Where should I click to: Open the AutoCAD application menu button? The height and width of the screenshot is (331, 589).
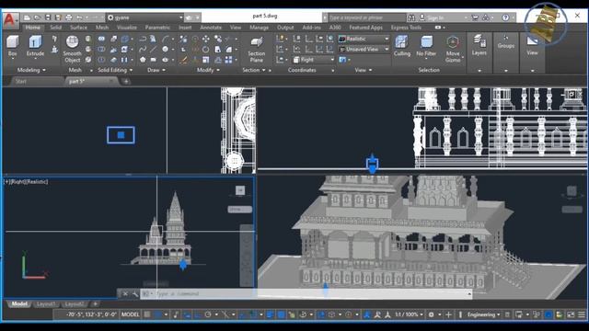tap(10, 19)
